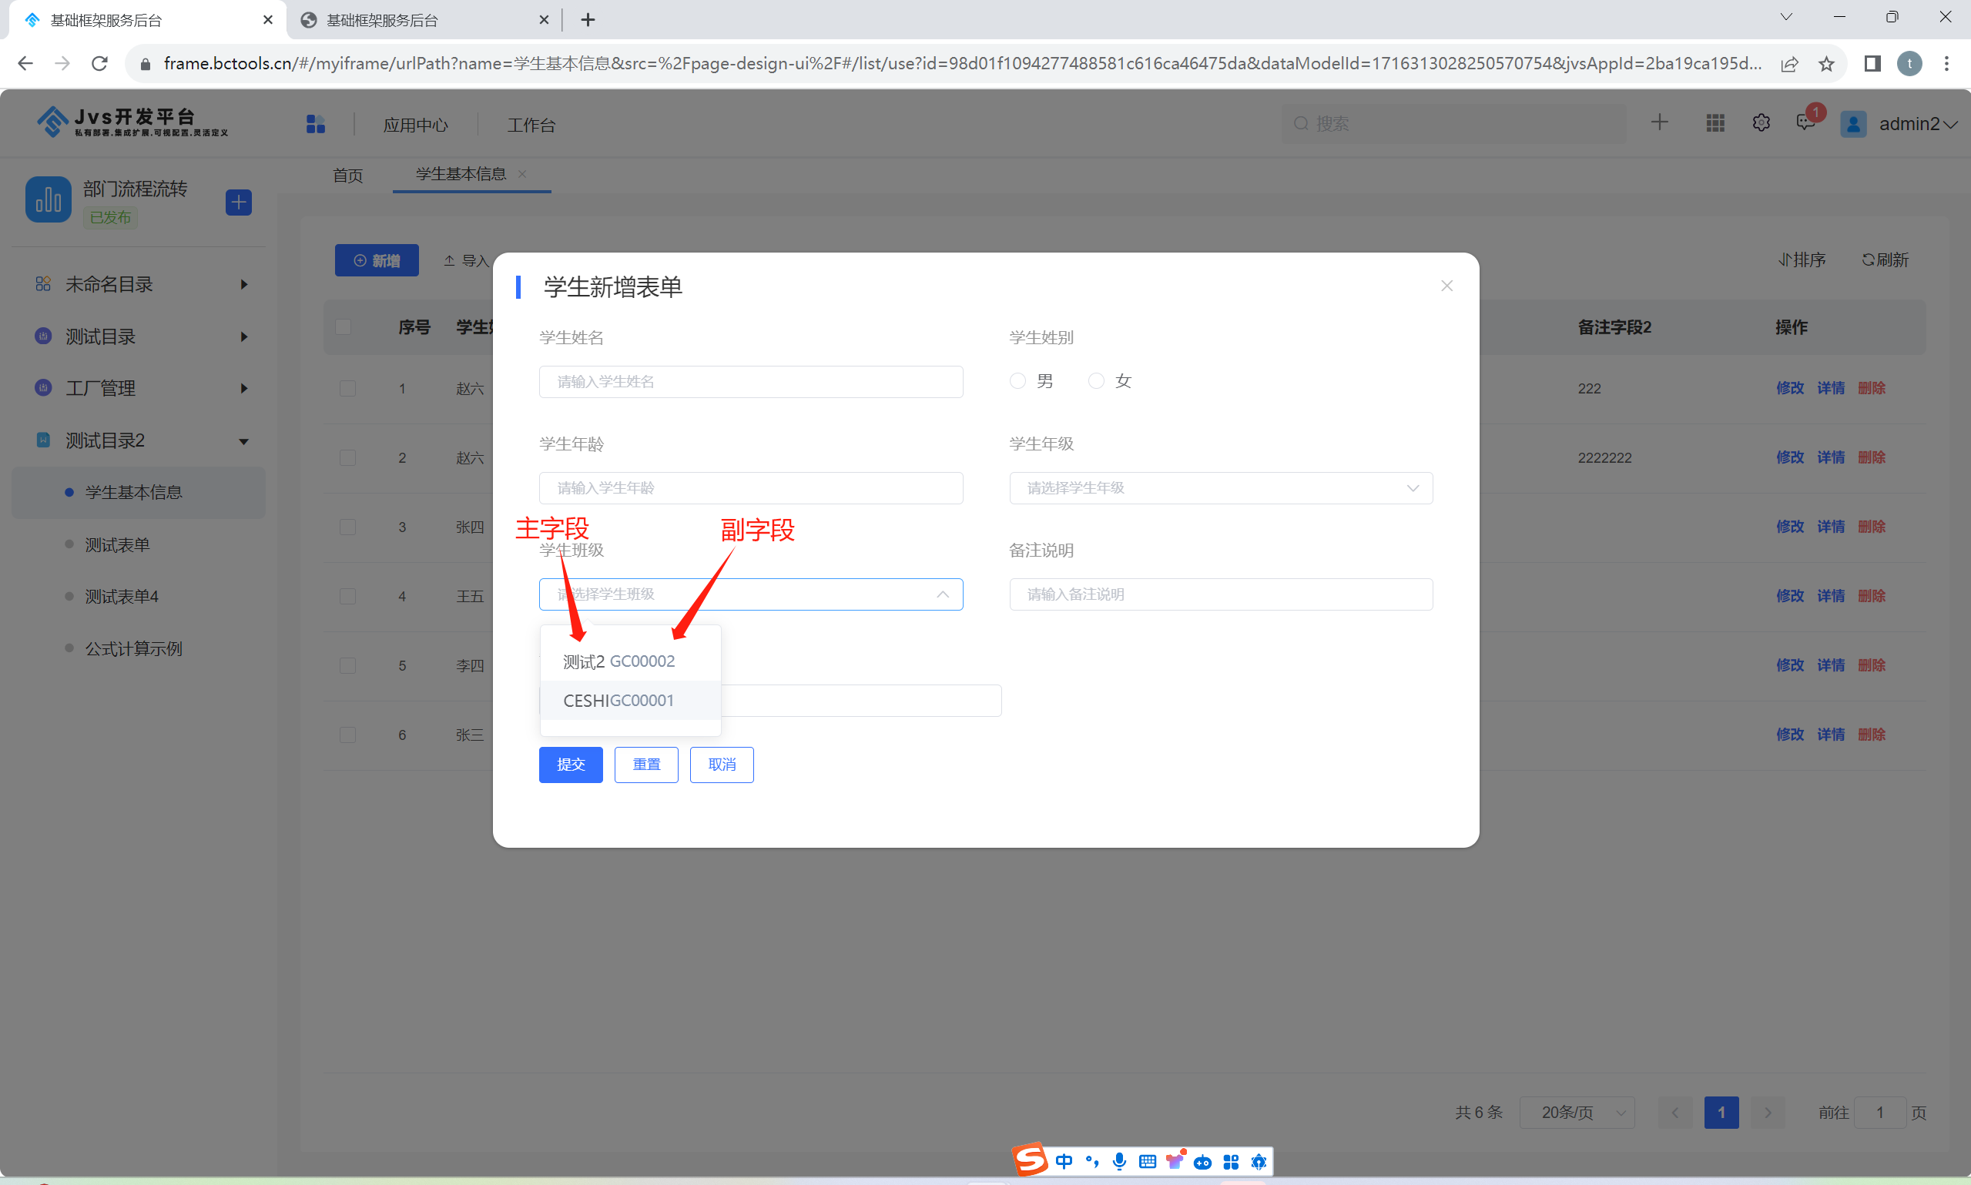Screen dimensions: 1971x1185
Task: Check the row checkbox next to 王五
Action: click(x=347, y=597)
